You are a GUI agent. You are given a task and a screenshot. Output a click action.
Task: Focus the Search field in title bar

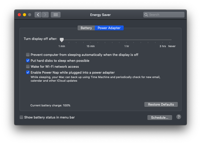(x=164, y=15)
